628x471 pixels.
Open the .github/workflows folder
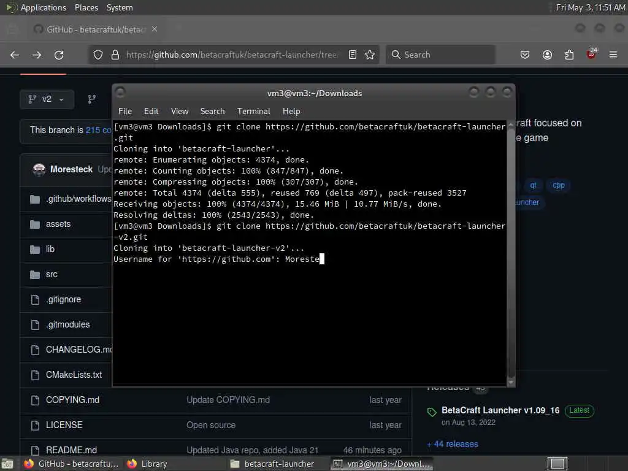click(x=78, y=199)
